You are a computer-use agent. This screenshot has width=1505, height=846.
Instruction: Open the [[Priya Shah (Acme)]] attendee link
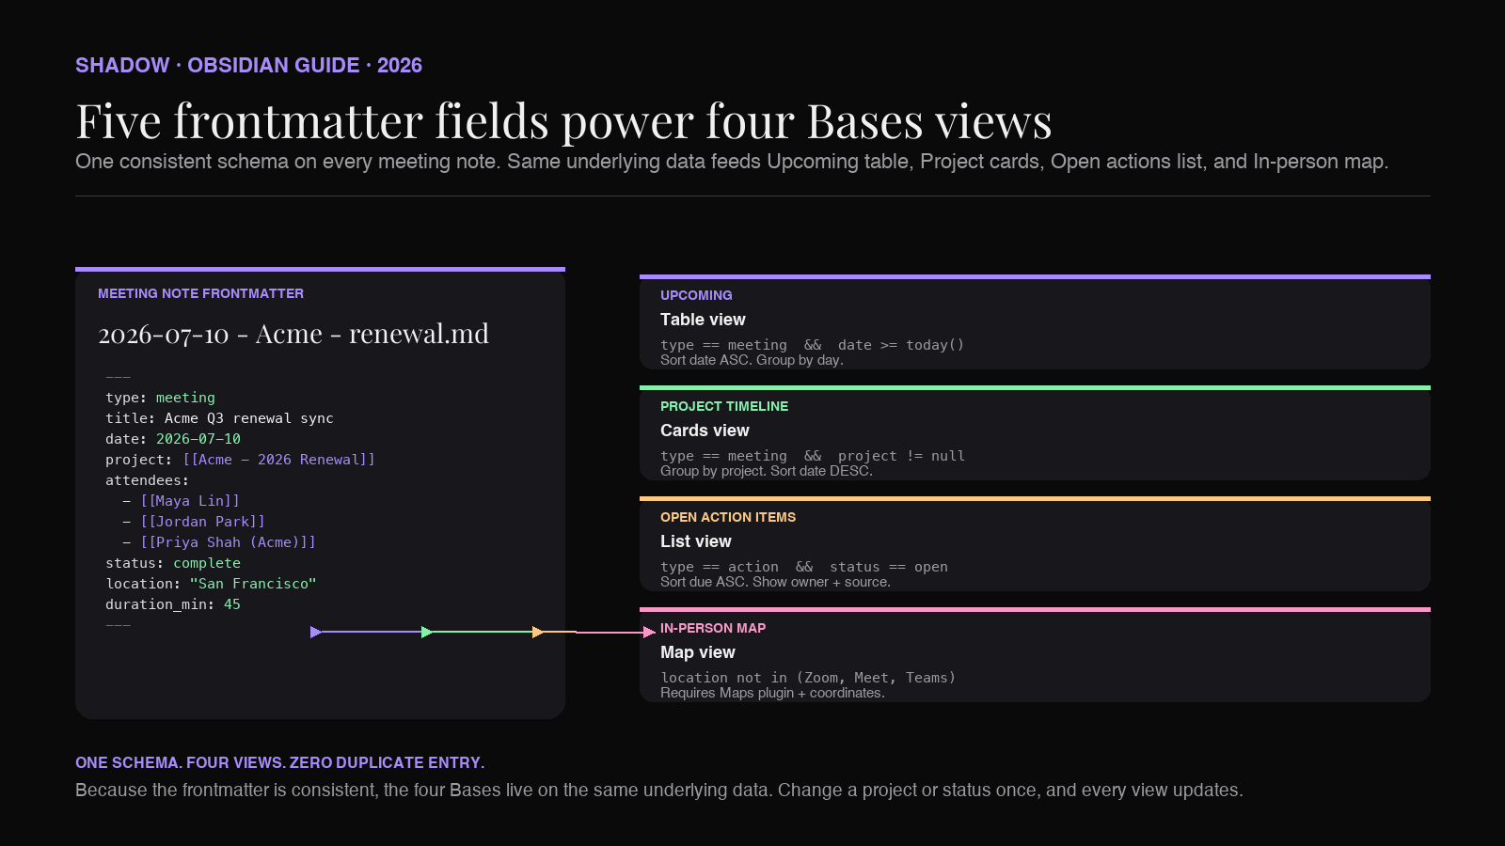pyautogui.click(x=228, y=542)
